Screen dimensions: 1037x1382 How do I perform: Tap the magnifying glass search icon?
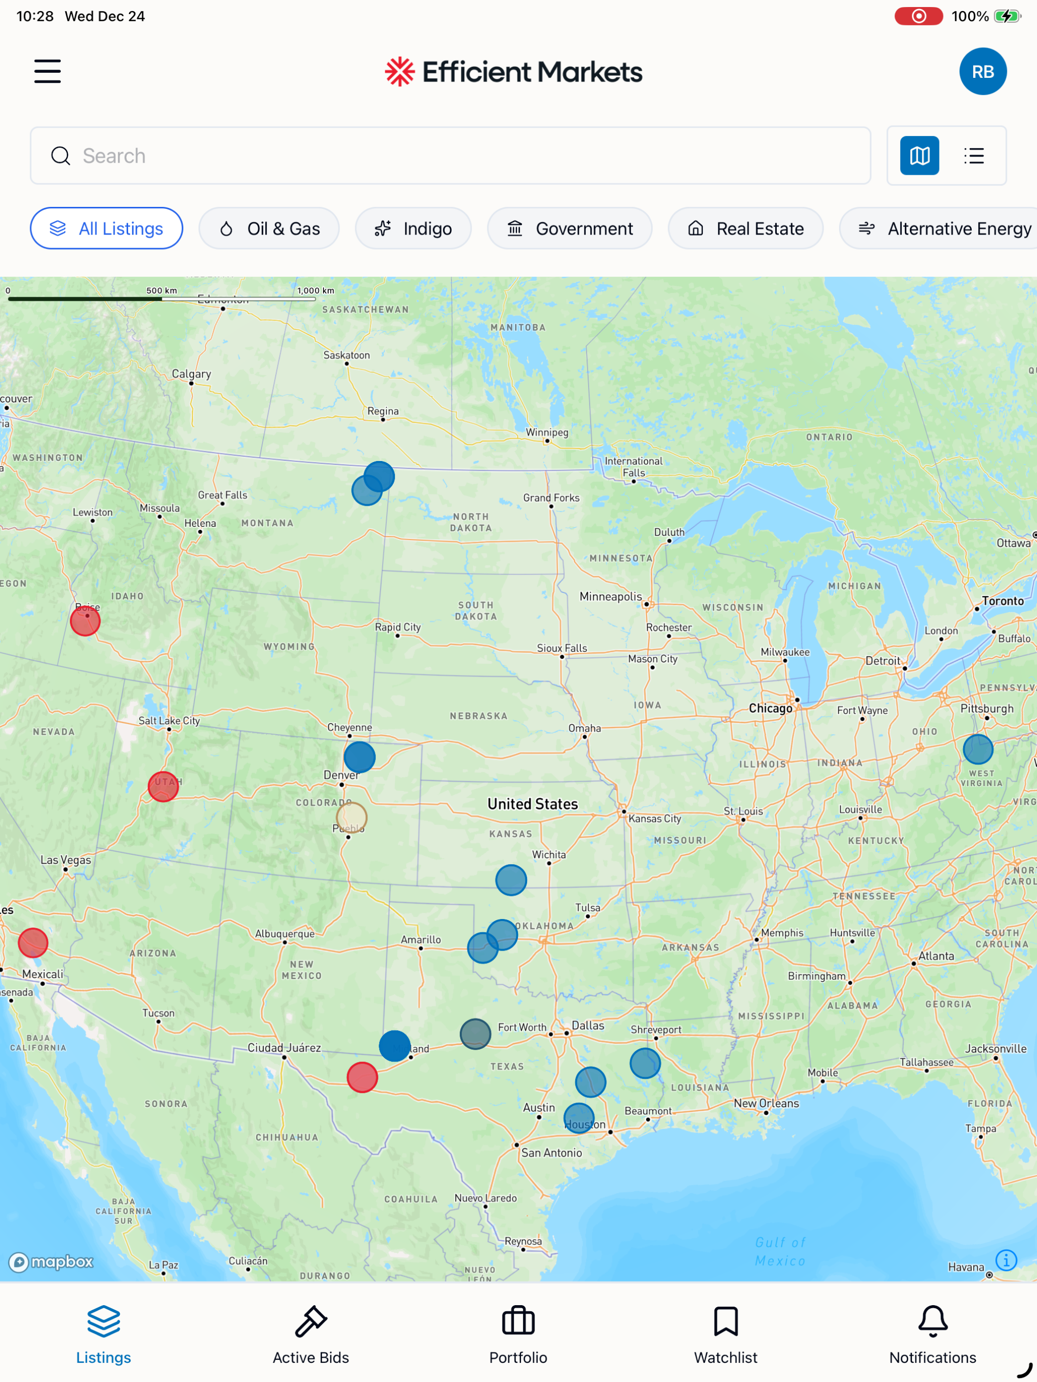tap(61, 156)
